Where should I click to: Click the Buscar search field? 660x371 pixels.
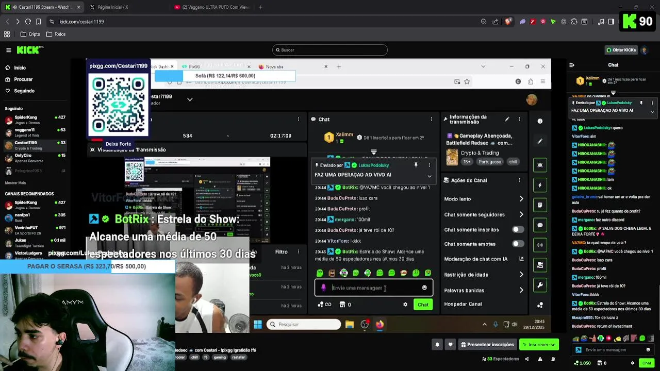(330, 50)
